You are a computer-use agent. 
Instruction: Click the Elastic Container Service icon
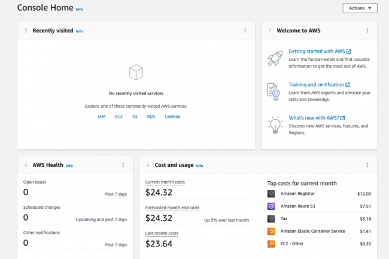click(271, 231)
